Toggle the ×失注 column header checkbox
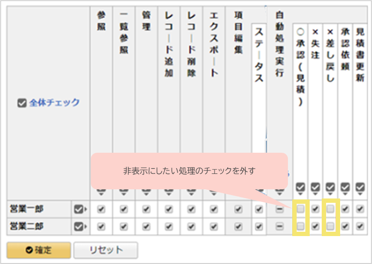Image resolution: width=372 pixels, height=264 pixels. click(x=315, y=187)
